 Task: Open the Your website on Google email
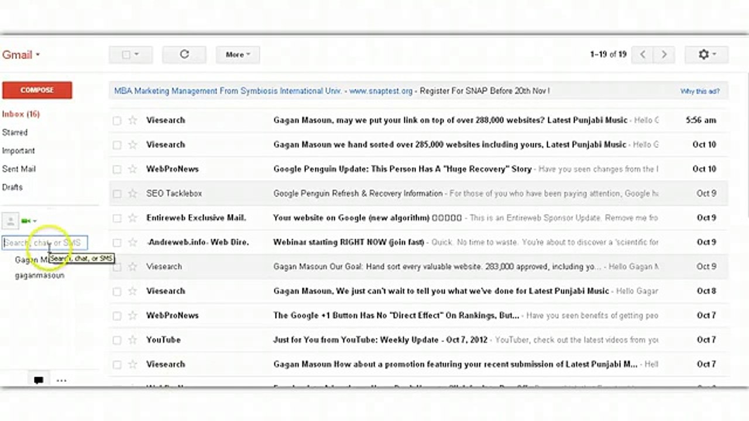[418, 218]
